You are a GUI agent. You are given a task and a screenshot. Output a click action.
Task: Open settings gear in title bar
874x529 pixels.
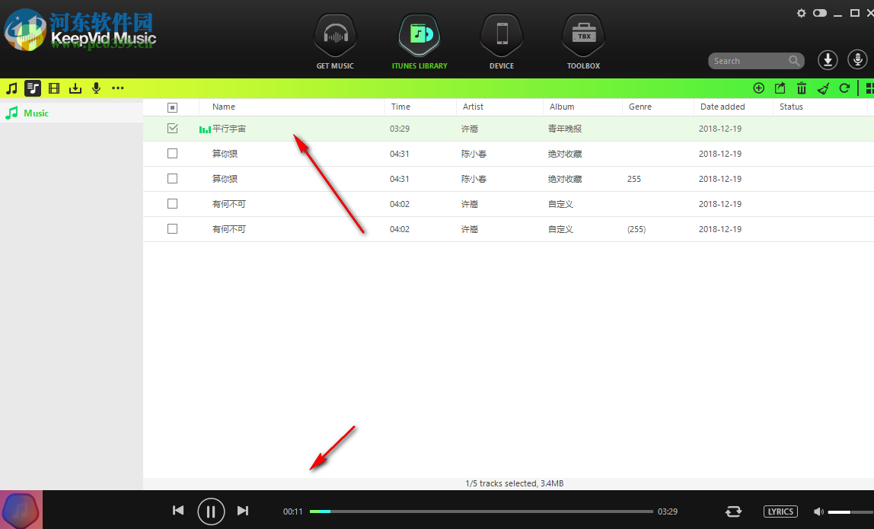[801, 13]
